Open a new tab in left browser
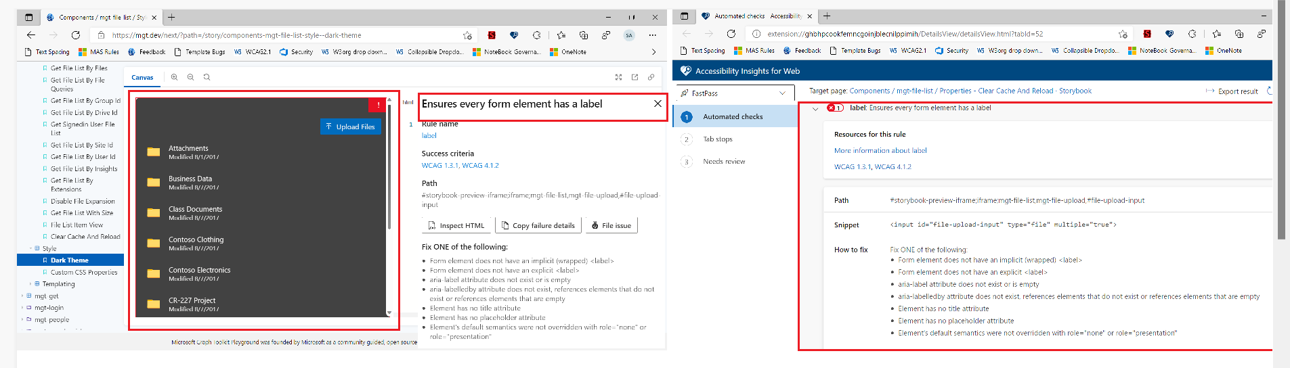This screenshot has height=368, width=1290. tap(171, 17)
